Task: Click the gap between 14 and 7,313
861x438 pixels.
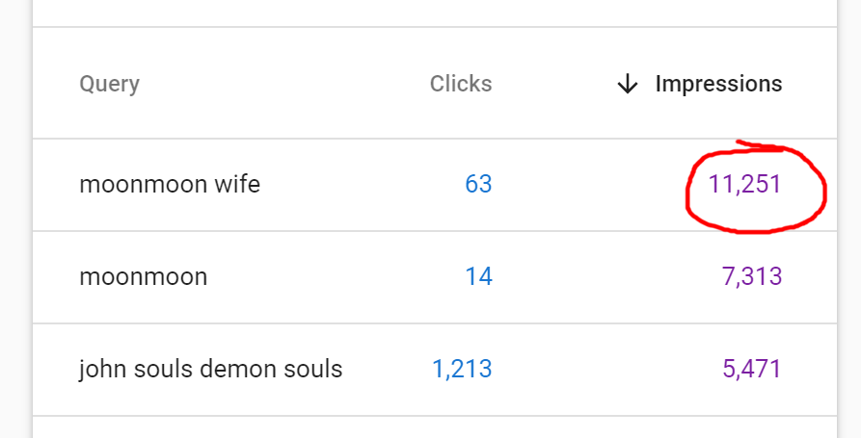Action: click(606, 277)
